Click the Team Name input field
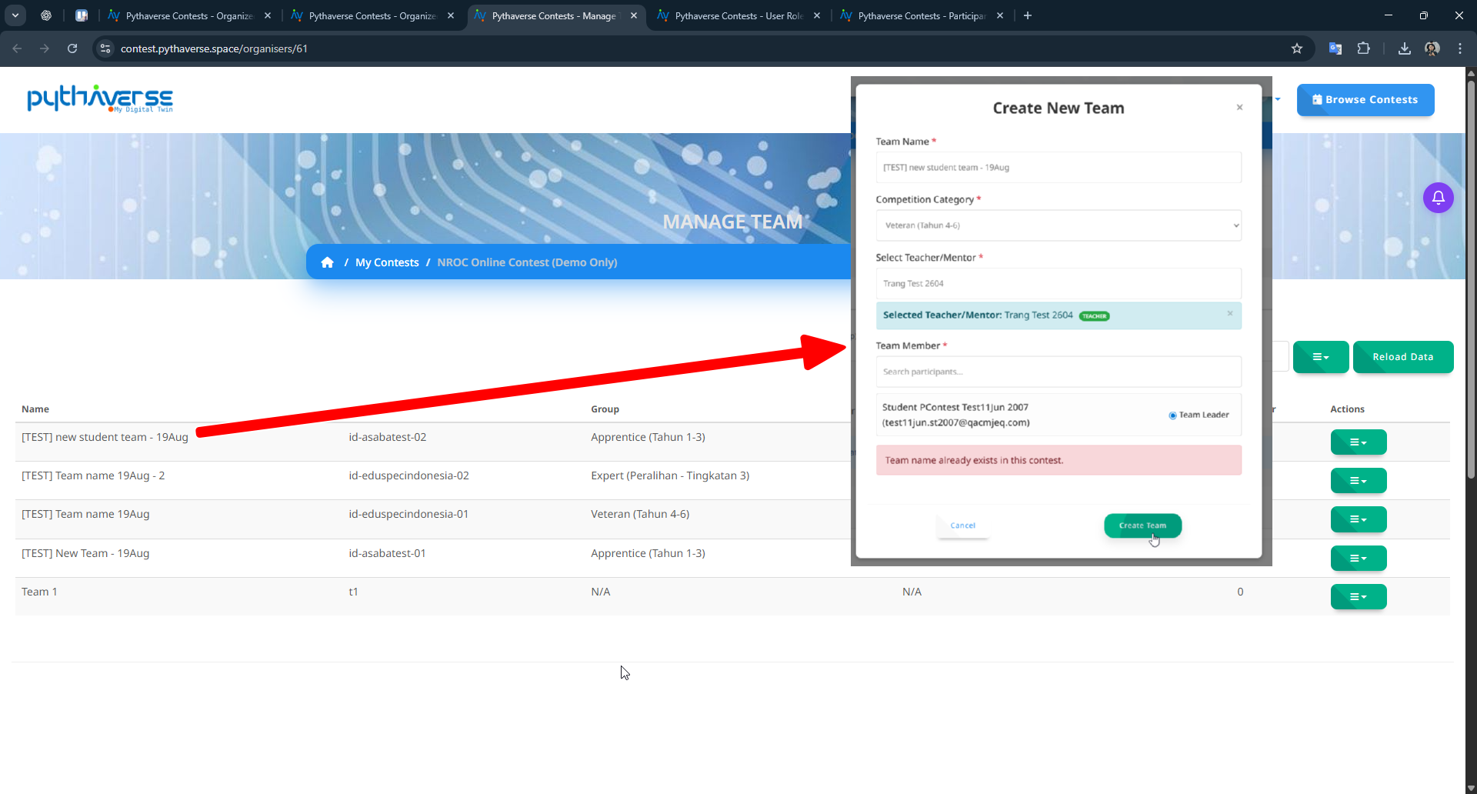Viewport: 1477px width, 794px height. pos(1058,167)
